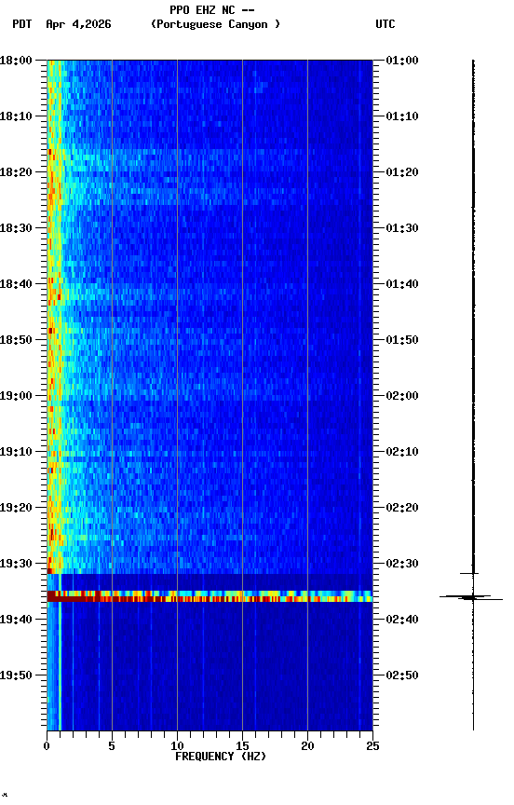Click the '5' frequency axis label
This screenshot has width=514, height=805.
click(112, 746)
